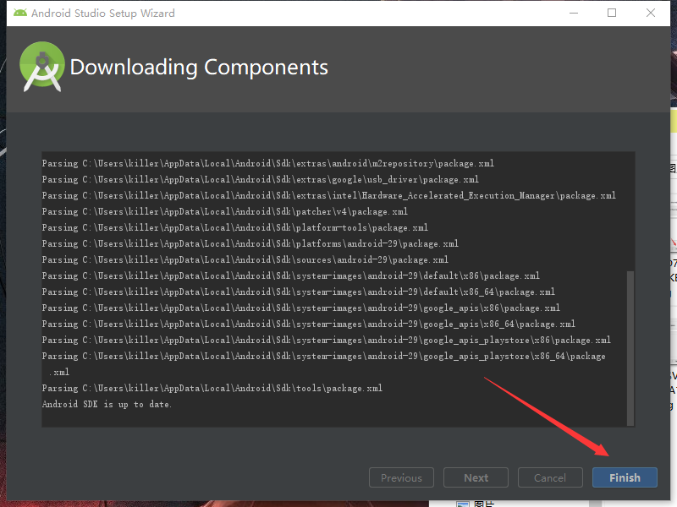The image size is (677, 507).
Task: Select the default\x86_64\package.xml log line
Action: pyautogui.click(x=299, y=292)
